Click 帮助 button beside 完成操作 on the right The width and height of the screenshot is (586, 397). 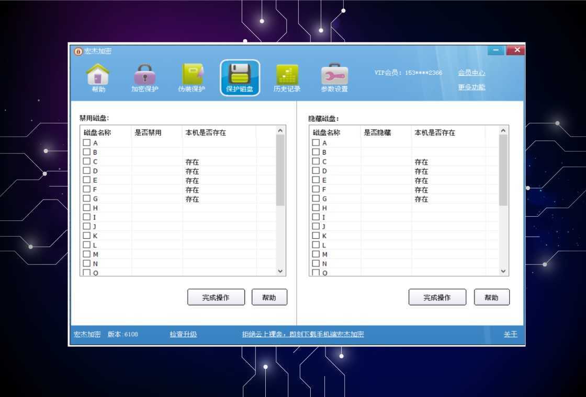click(x=491, y=297)
